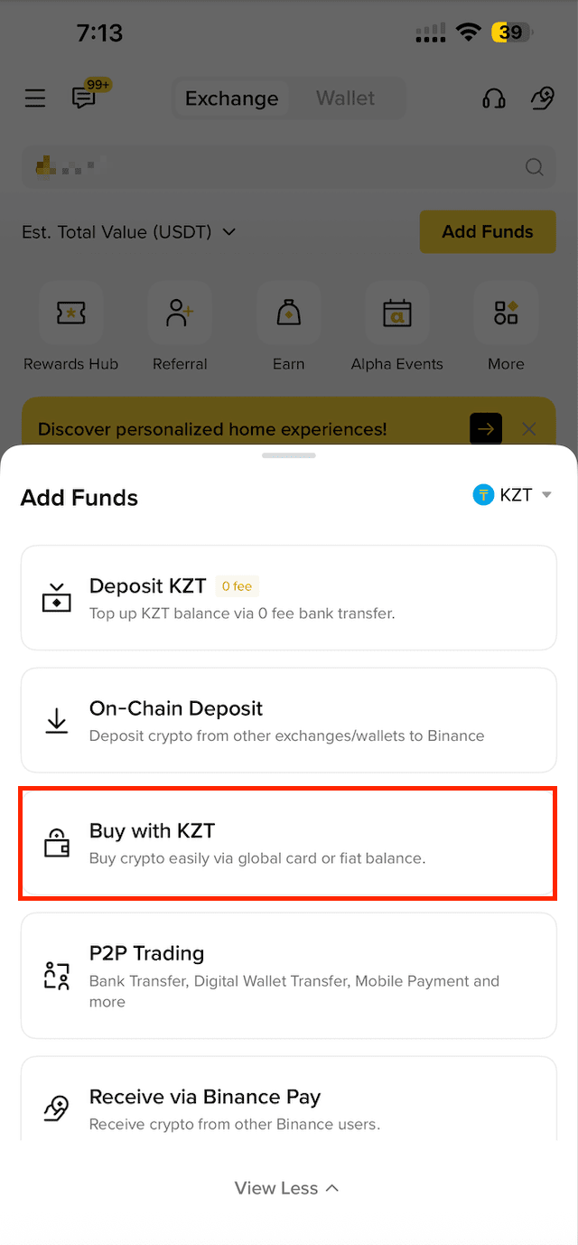Collapse list with View Less
This screenshot has height=1245, width=578.
[x=287, y=1188]
